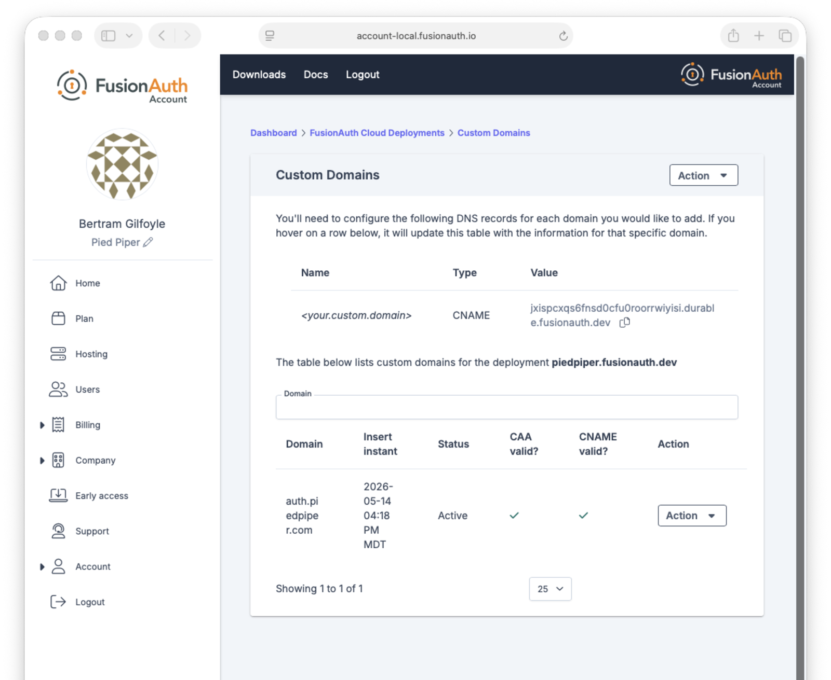Click the FusionAuth Account logo in sidebar
The height and width of the screenshot is (680, 831).
tap(122, 87)
